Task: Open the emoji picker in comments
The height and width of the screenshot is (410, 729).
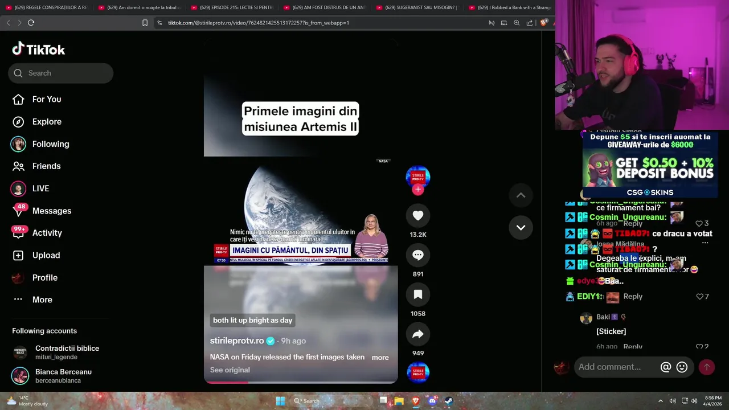Action: [x=682, y=367]
